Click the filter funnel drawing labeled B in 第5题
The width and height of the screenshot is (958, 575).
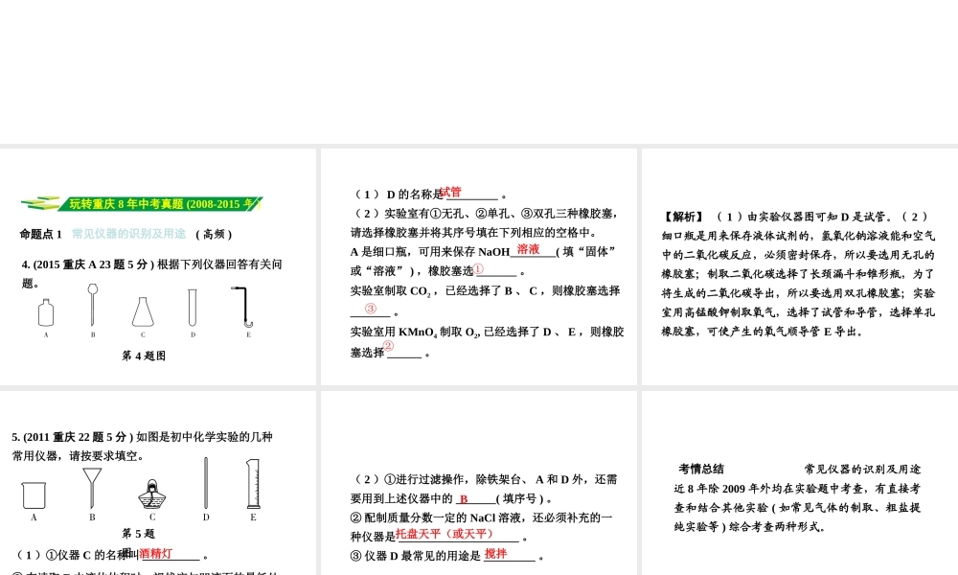pyautogui.click(x=92, y=488)
